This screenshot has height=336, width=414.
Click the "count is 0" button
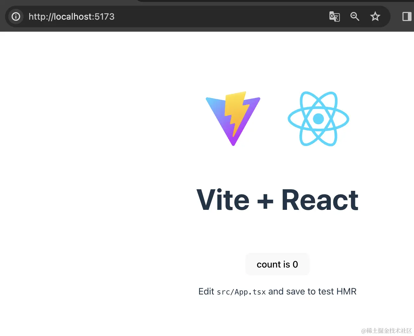click(x=277, y=264)
